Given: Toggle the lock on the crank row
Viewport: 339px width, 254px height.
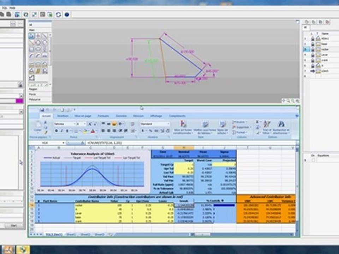Looking at the screenshot, I should [313, 60].
